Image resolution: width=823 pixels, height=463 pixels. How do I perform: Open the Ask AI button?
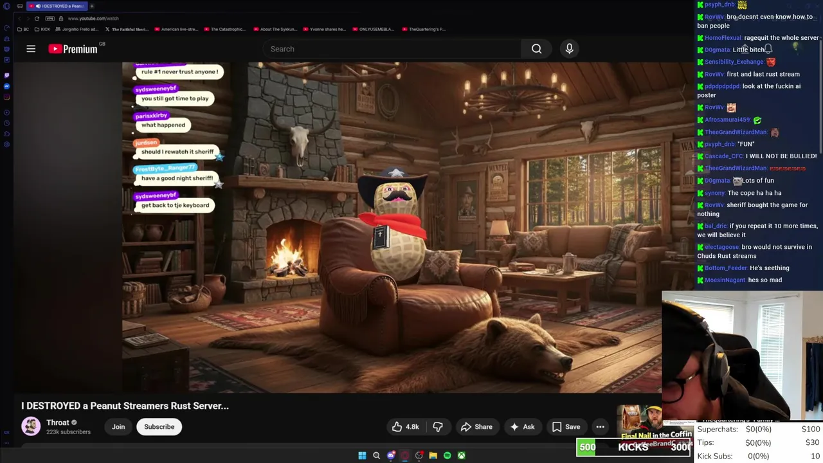pos(522,427)
